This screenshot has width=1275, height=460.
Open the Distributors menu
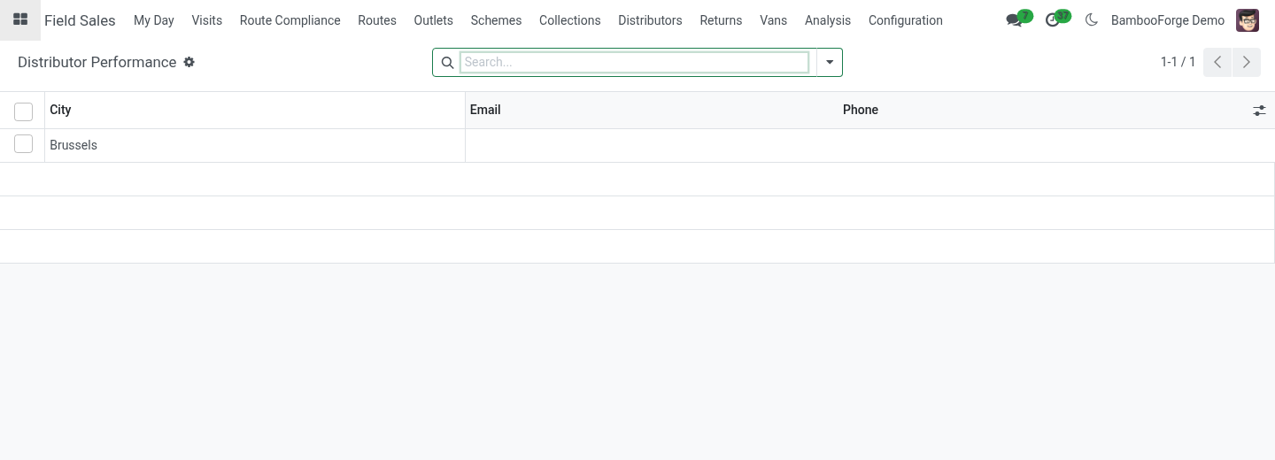(650, 20)
